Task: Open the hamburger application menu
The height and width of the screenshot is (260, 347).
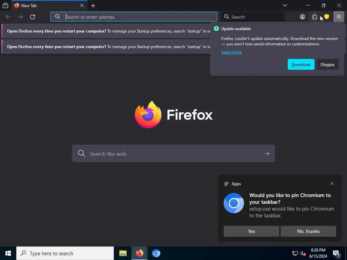Action: click(x=339, y=17)
